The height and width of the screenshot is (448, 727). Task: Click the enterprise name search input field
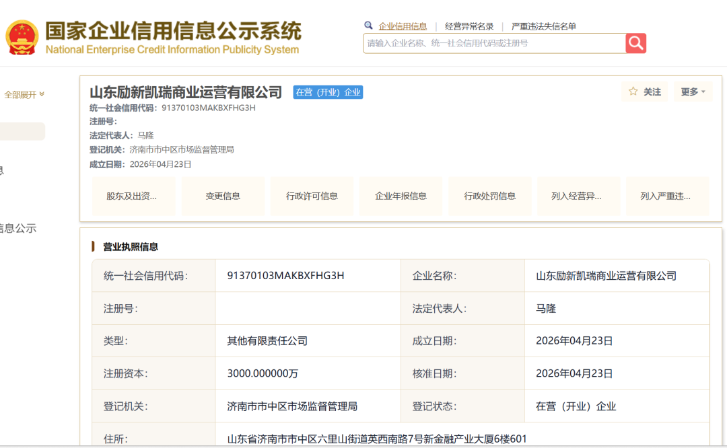coord(495,43)
